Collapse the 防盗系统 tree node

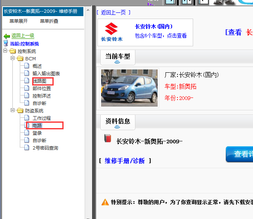[x=12, y=110]
